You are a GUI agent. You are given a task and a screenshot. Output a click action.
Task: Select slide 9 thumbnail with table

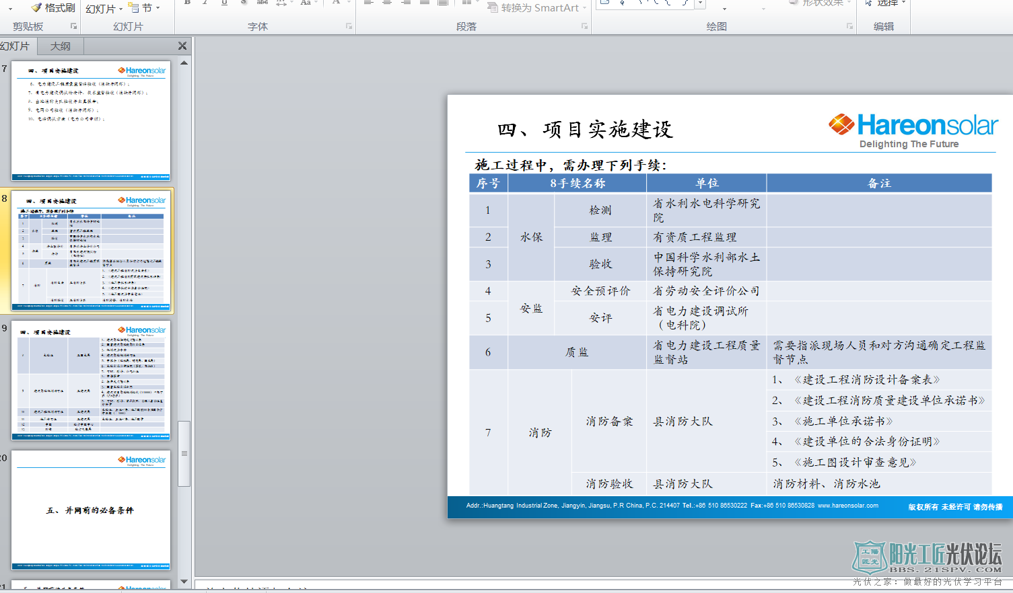coord(91,381)
